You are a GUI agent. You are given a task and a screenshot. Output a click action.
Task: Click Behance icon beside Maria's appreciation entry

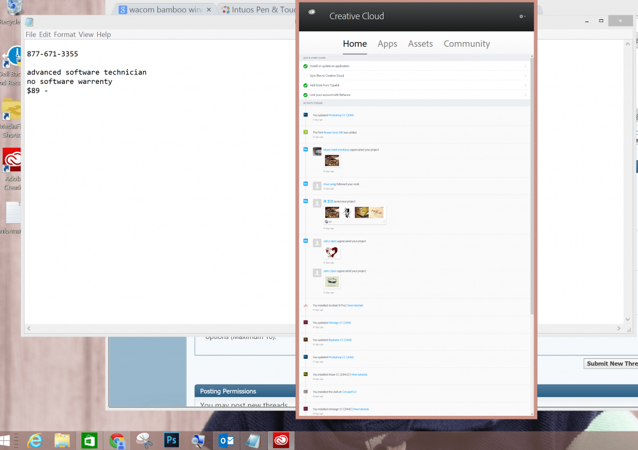pyautogui.click(x=305, y=149)
